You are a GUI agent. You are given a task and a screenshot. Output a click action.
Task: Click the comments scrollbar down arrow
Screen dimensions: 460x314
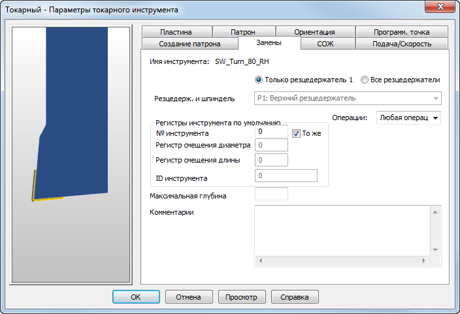[435, 250]
